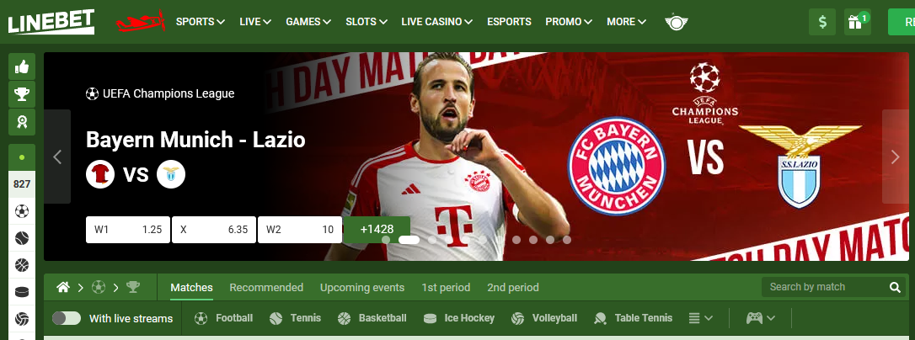Click the Lazio team badge icon beside VS
This screenshot has width=915, height=340.
pos(171,174)
